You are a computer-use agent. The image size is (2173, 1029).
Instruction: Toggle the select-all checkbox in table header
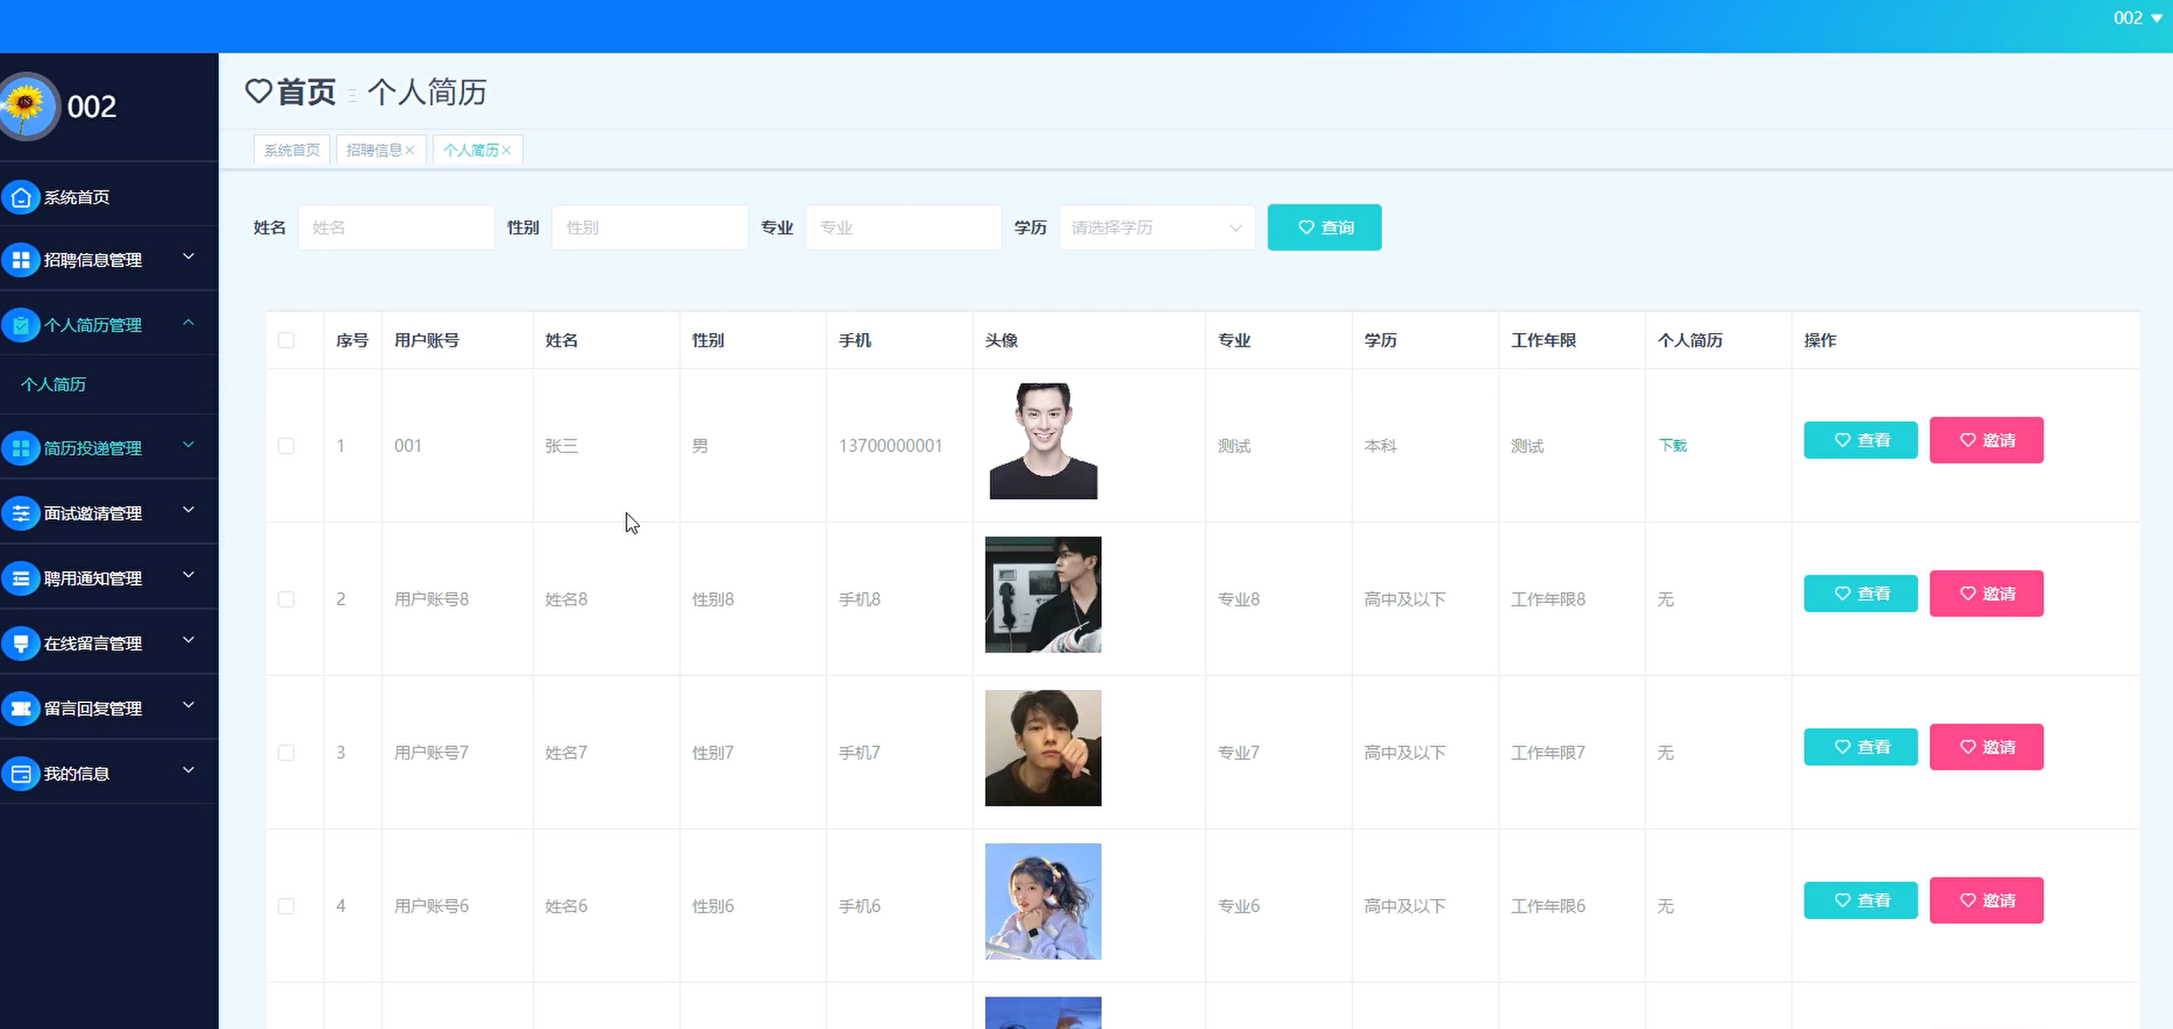286,340
